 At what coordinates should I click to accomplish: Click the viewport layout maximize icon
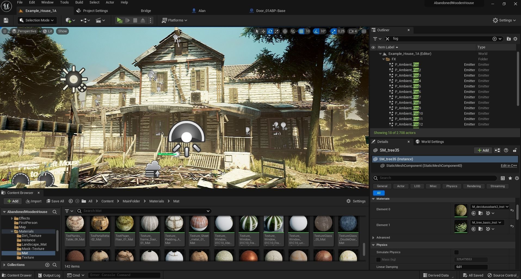[364, 31]
